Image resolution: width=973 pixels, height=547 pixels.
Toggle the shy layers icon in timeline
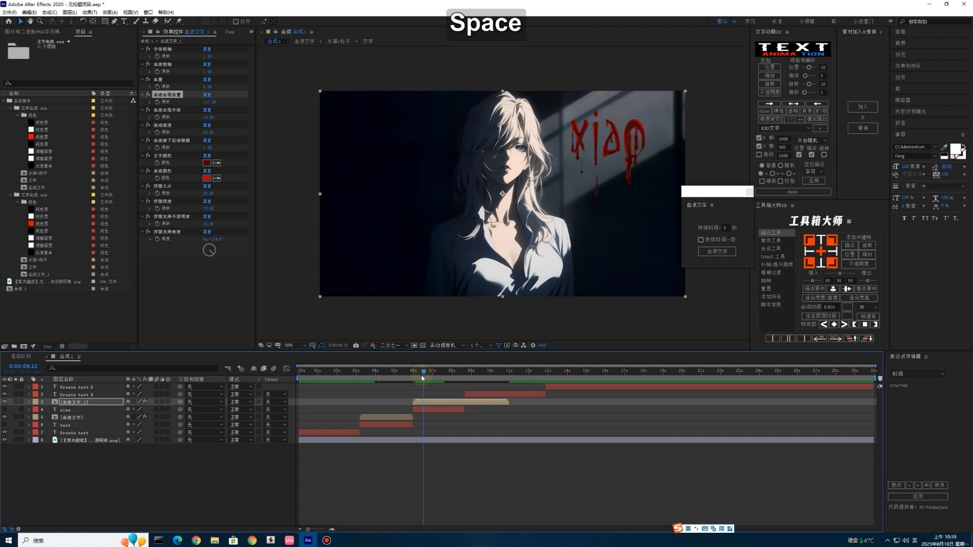(253, 368)
